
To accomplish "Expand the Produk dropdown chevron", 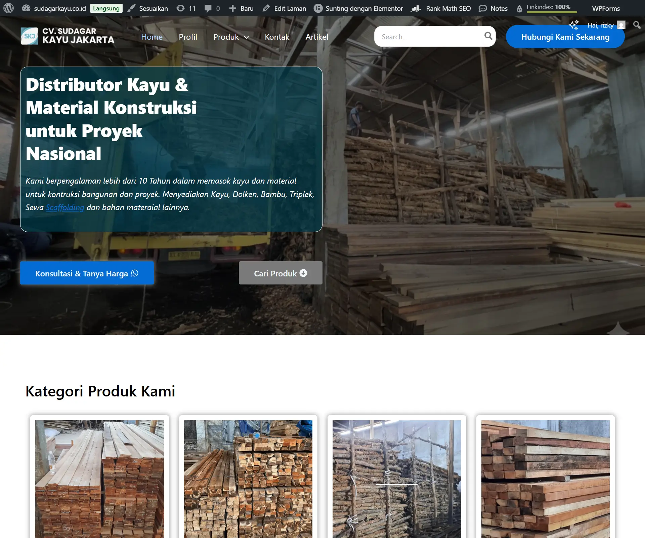I will tap(246, 37).
